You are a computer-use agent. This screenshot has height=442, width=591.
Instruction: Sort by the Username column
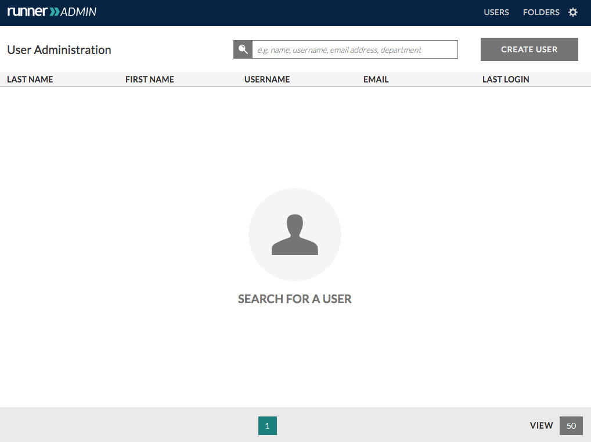[x=267, y=79]
